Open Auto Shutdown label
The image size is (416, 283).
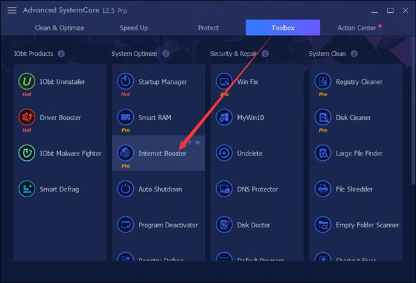tap(160, 190)
